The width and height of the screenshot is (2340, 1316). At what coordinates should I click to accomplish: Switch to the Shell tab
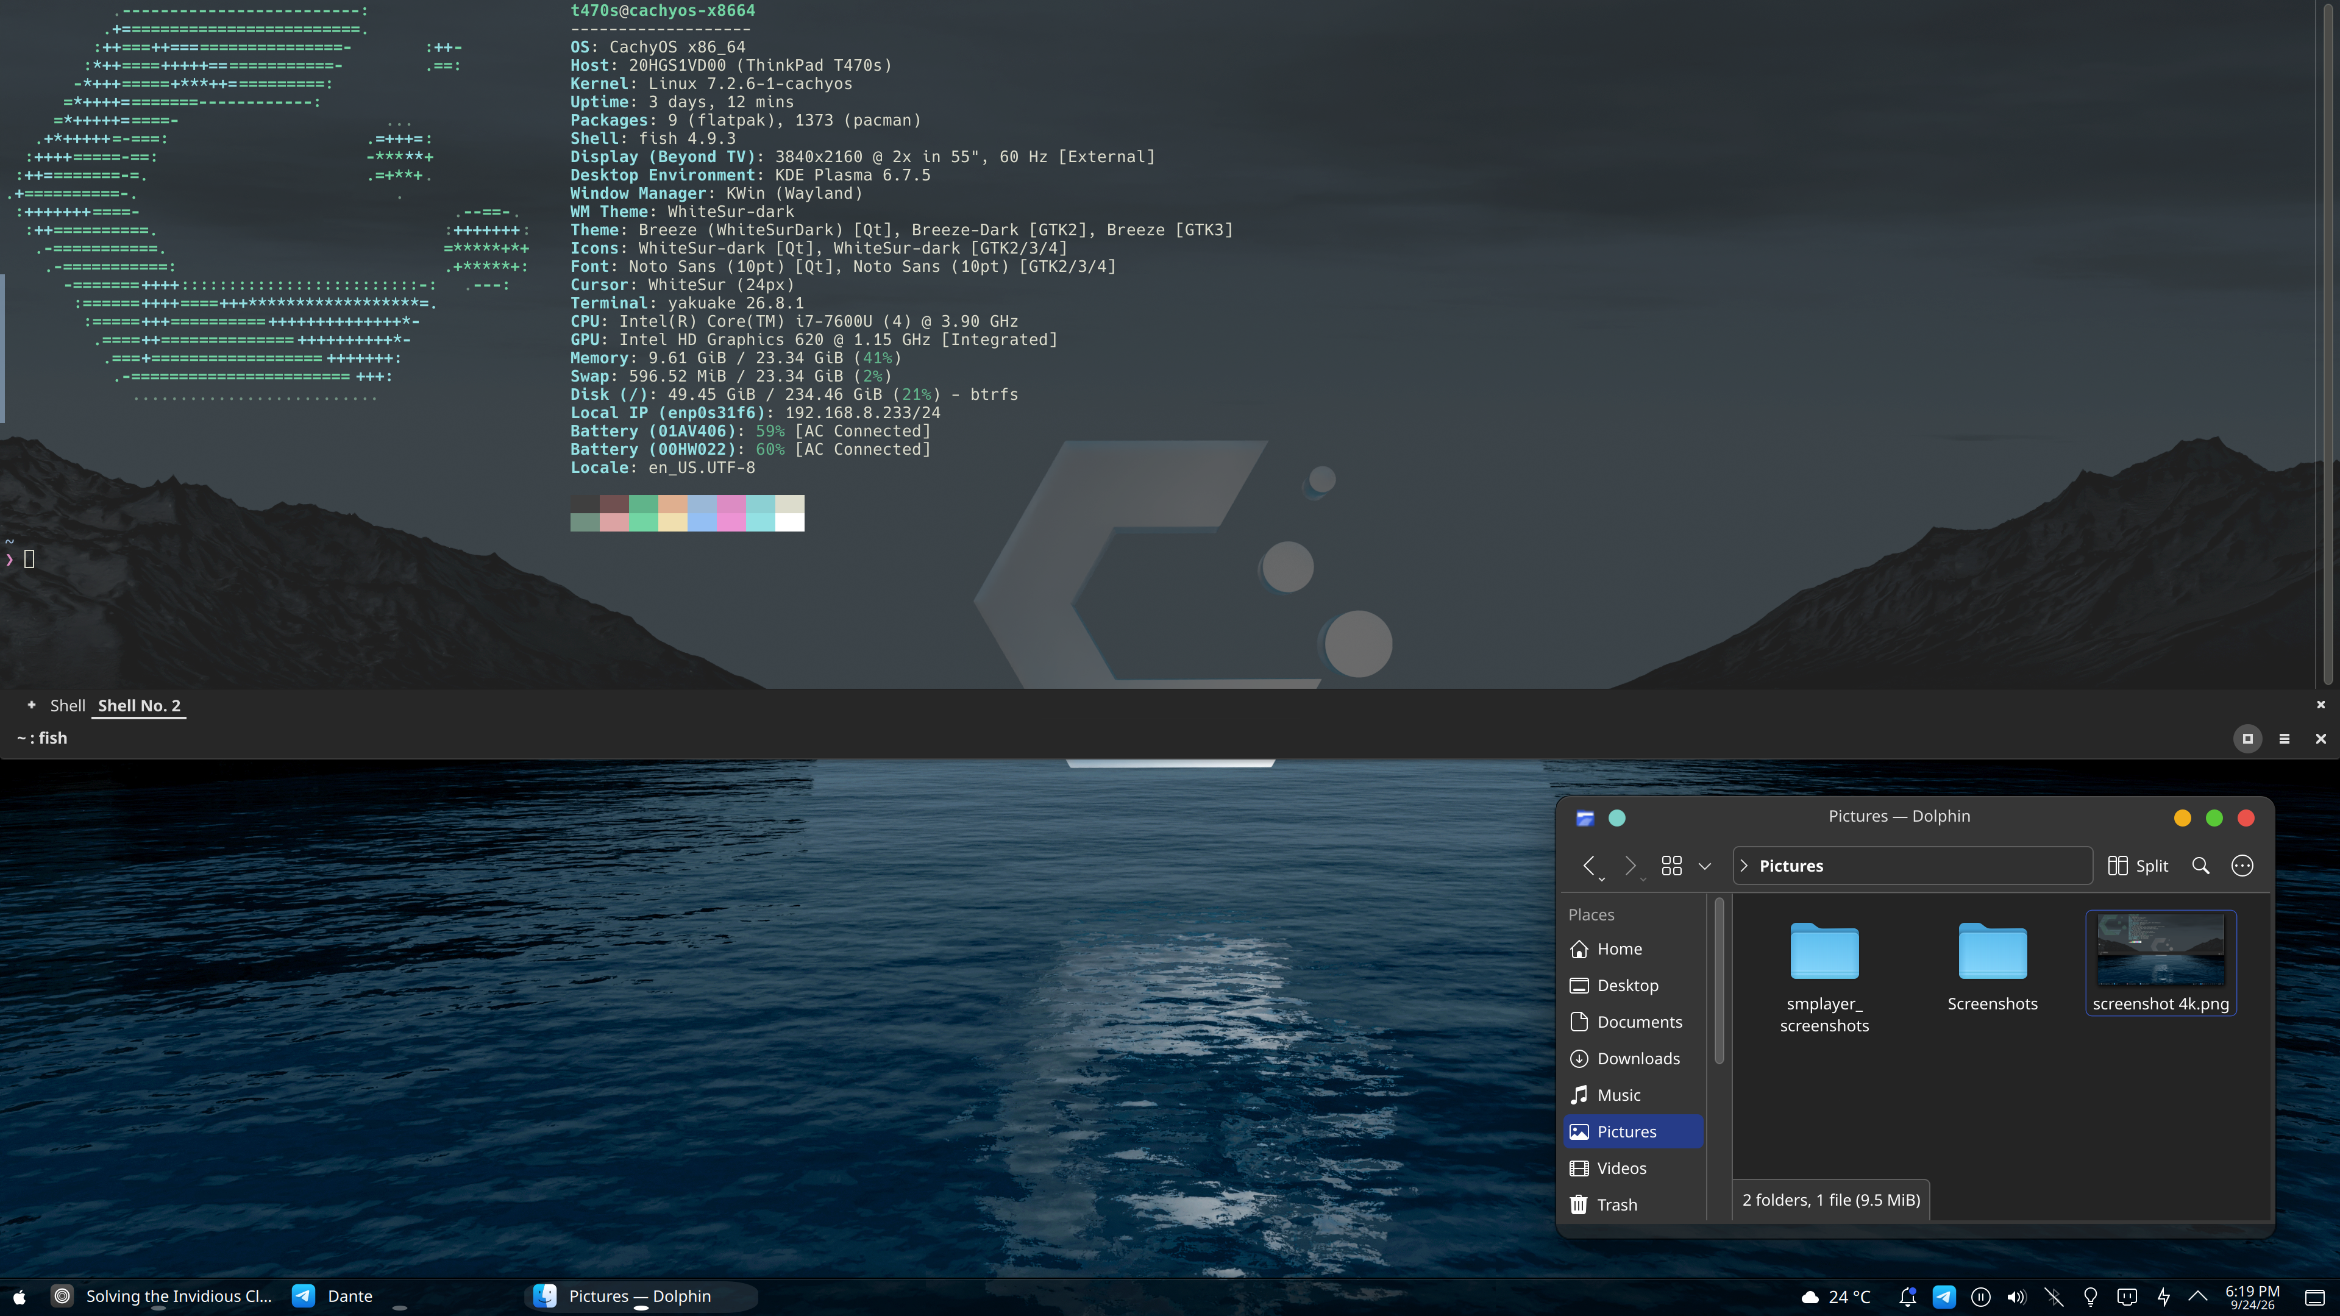[67, 706]
